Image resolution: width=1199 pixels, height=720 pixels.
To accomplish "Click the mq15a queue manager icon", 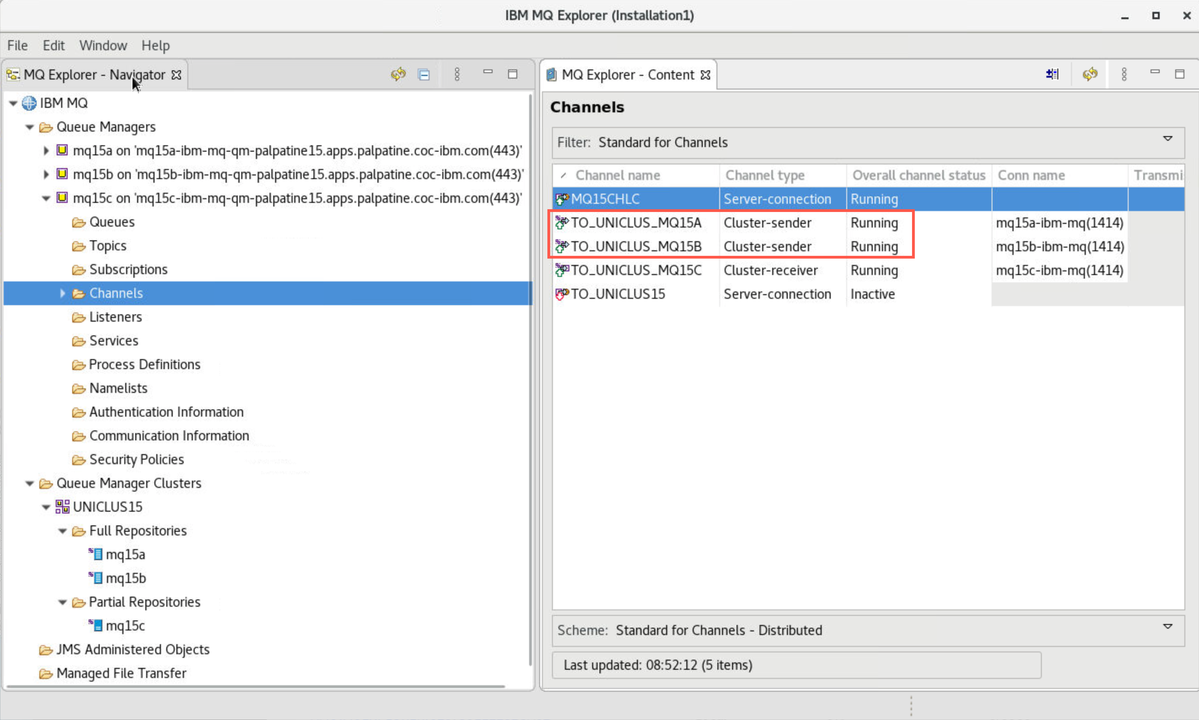I will tap(62, 150).
